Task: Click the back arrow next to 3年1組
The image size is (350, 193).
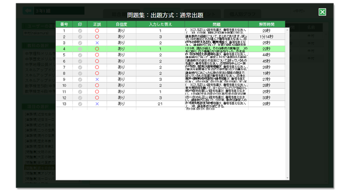Action: tap(28, 11)
